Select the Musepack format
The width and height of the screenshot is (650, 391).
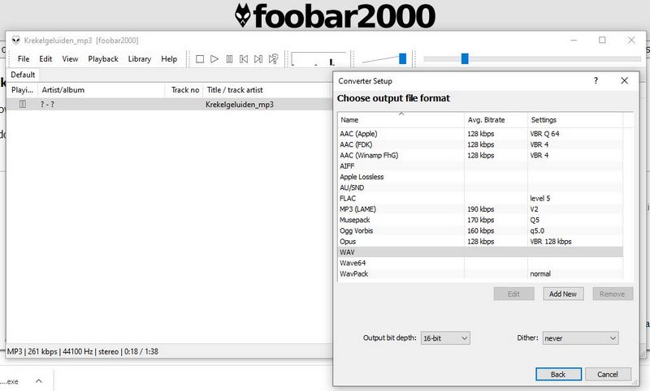click(480, 220)
